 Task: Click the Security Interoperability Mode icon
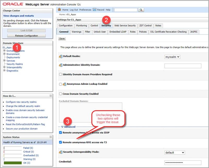pyautogui.click(x=61, y=152)
